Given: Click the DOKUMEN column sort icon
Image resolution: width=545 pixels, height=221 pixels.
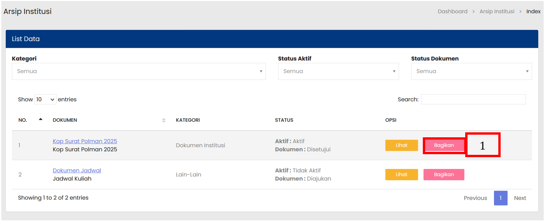Looking at the screenshot, I should click(x=164, y=120).
